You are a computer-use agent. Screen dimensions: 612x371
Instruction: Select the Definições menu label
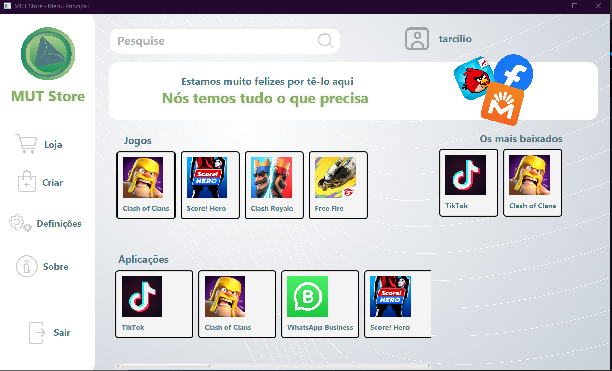(59, 224)
